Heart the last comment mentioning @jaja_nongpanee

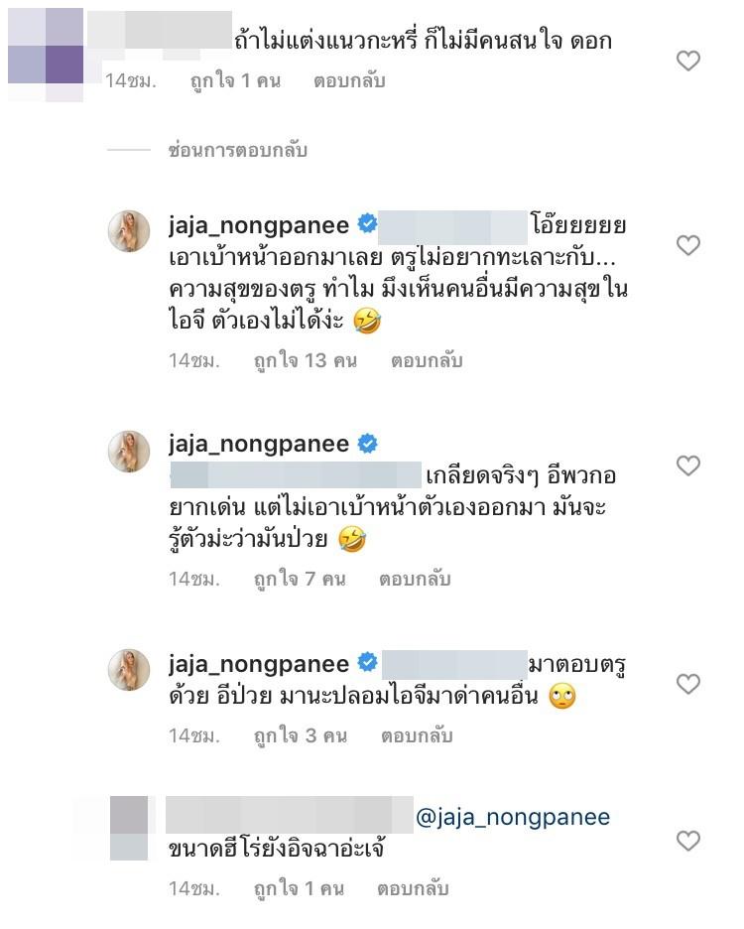[x=687, y=841]
